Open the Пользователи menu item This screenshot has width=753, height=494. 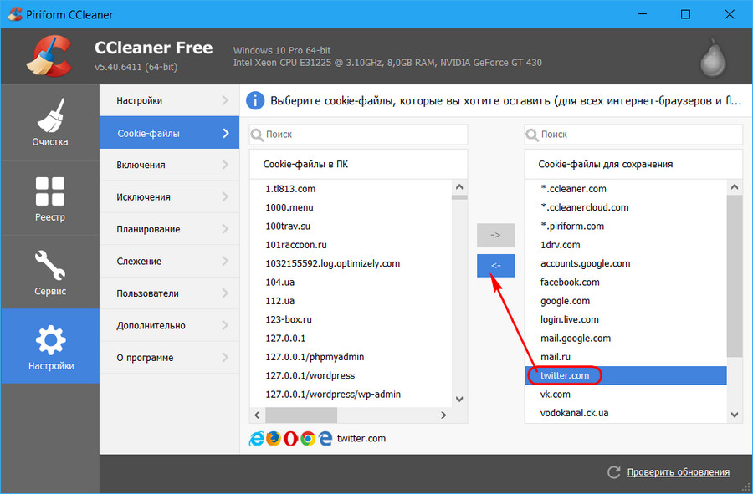[170, 293]
